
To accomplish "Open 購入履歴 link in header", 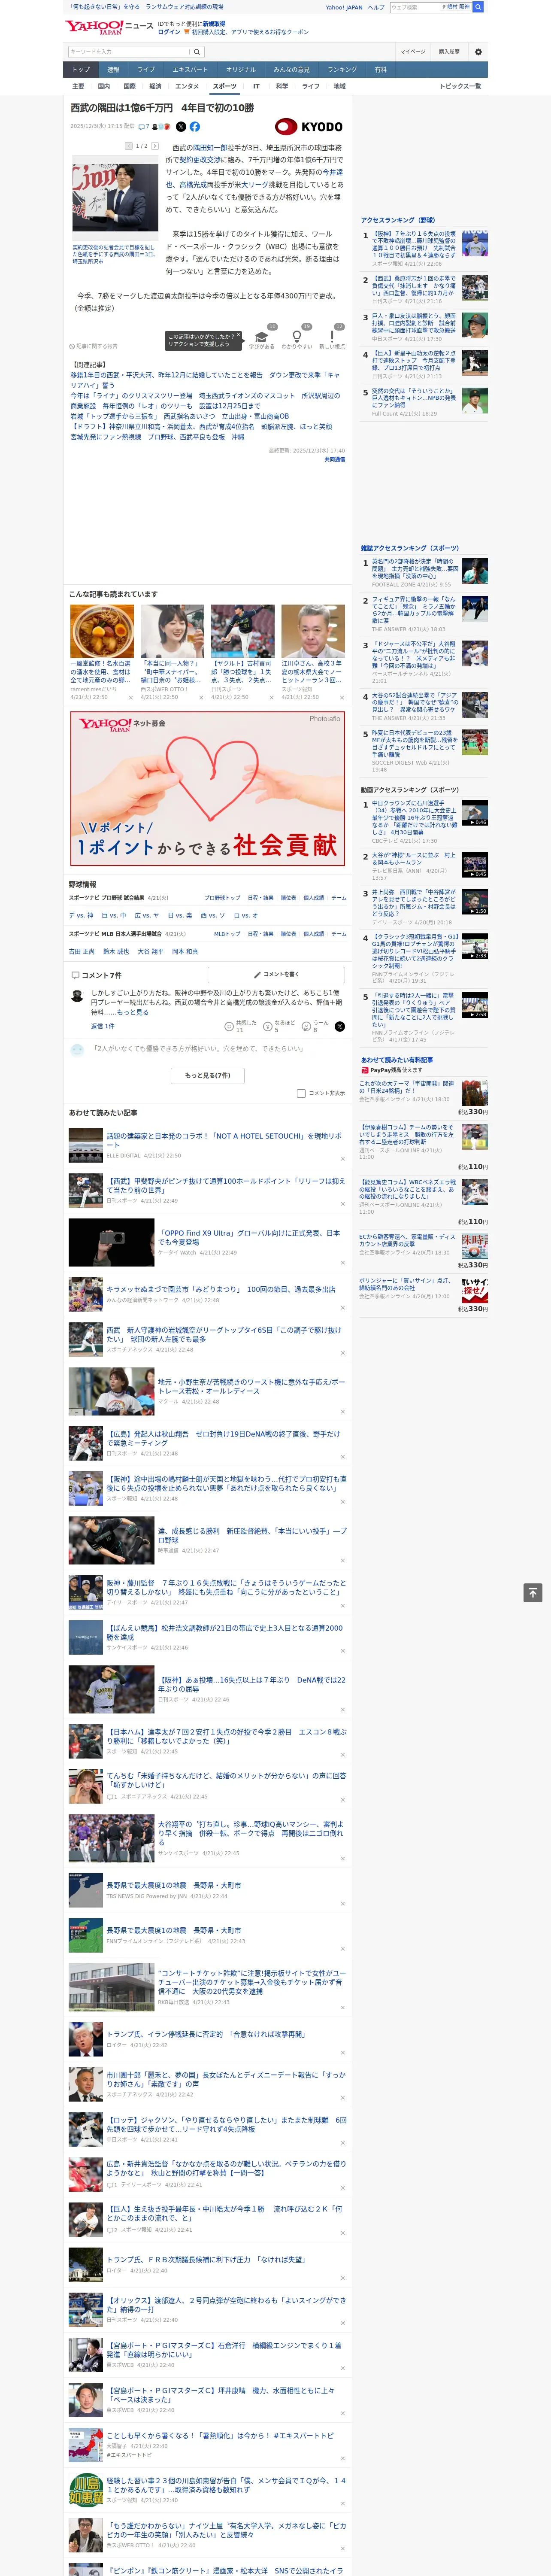I will pos(449,52).
